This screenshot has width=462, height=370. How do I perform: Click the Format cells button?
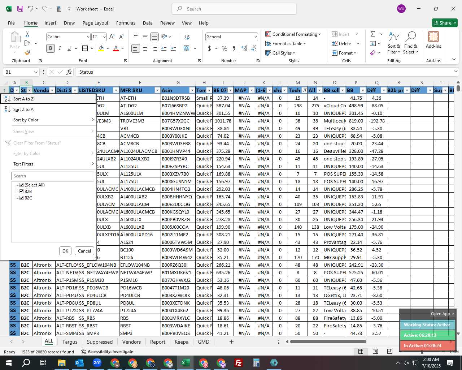tap(344, 53)
